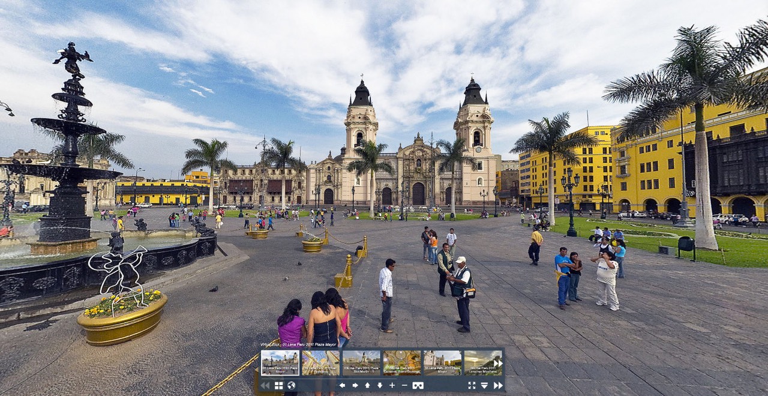768x396 pixels.
Task: Select thumbnail 01 Lima Peru 2011 Plaza Mayor
Action: (280, 363)
